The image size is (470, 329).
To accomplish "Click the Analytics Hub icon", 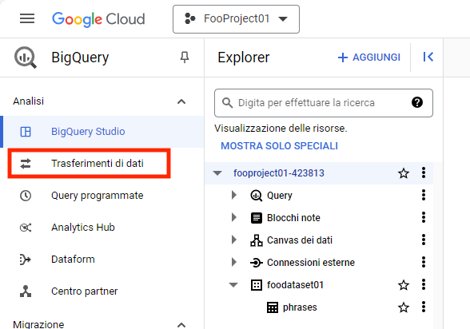I will [x=26, y=228].
